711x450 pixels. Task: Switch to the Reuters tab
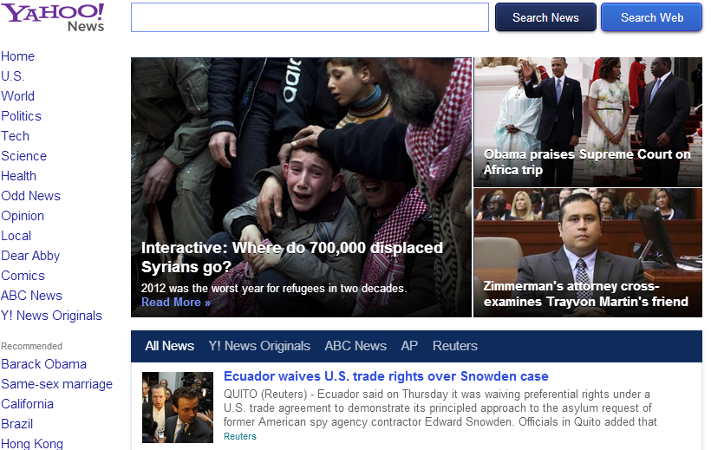[455, 346]
